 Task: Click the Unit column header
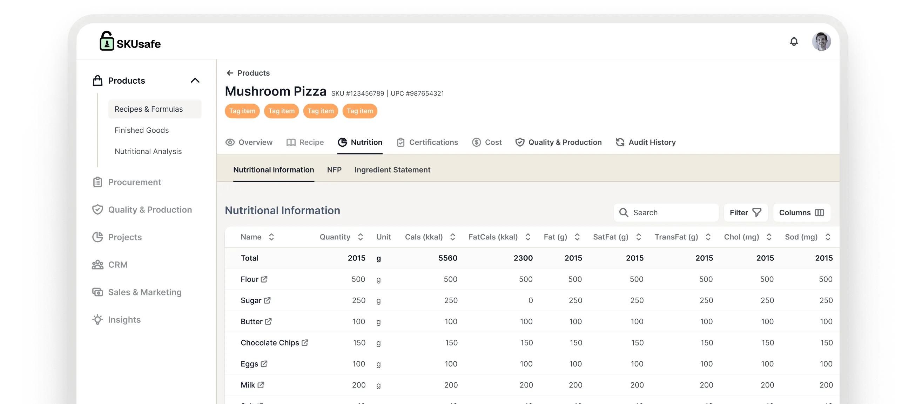(383, 237)
